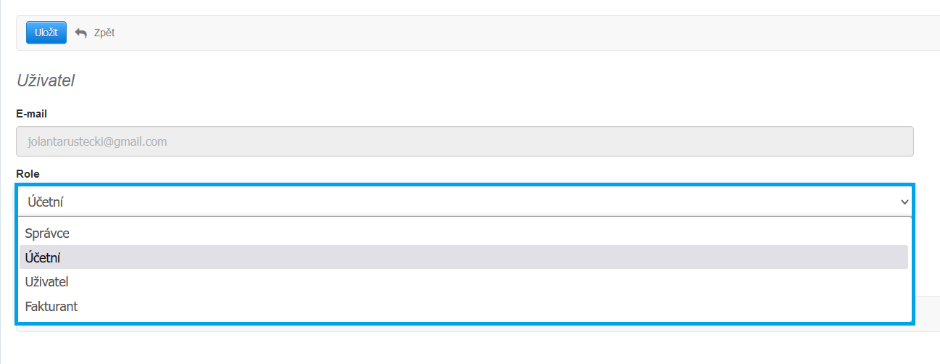Open the Role combo box
This screenshot has height=364, width=940.
click(464, 202)
